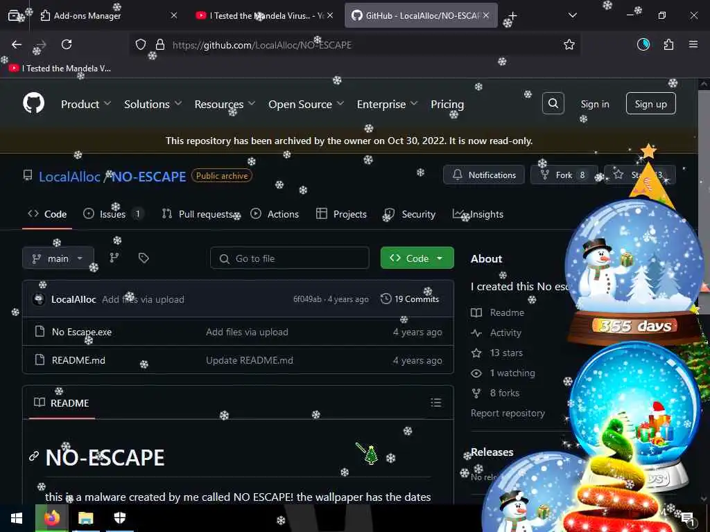The image size is (710, 532).
Task: Open the README.md file
Action: coord(78,360)
